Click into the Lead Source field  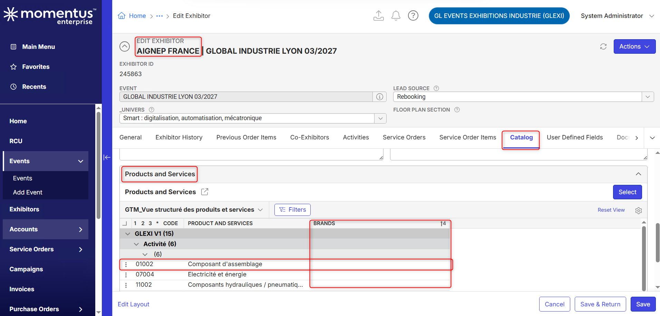(x=517, y=97)
